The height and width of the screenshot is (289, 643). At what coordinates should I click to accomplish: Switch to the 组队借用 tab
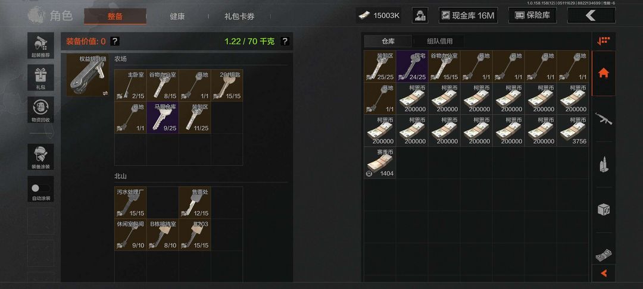(x=439, y=41)
